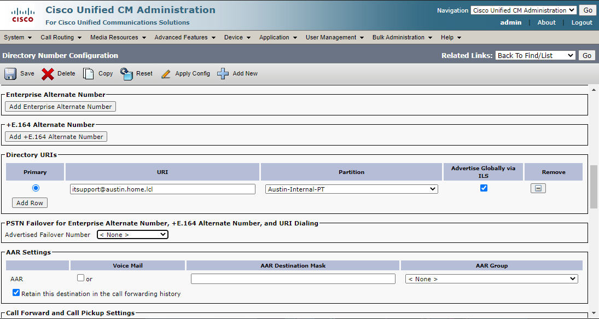Click the admin user link

click(x=511, y=22)
